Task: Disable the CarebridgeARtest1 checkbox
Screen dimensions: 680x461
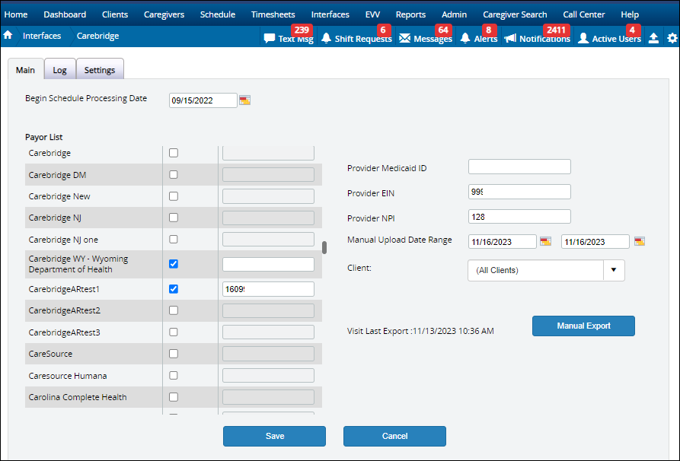Action: tap(174, 289)
